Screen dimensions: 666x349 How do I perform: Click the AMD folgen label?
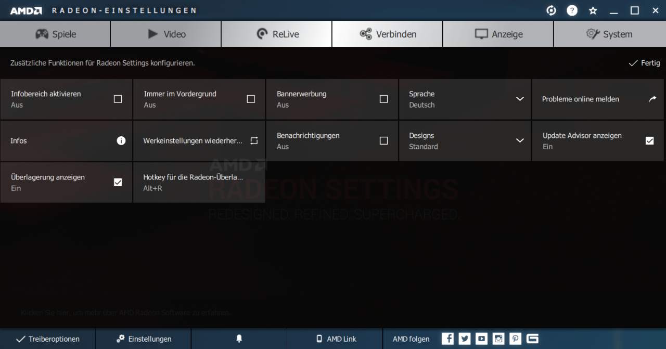point(411,339)
